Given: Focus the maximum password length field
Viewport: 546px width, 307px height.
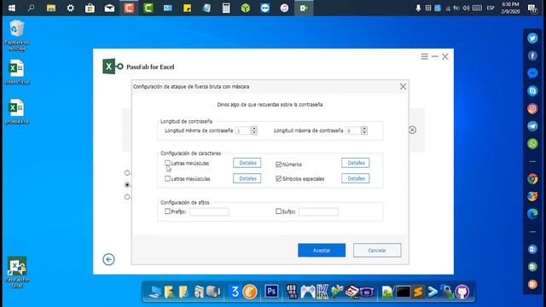Looking at the screenshot, I should (353, 130).
